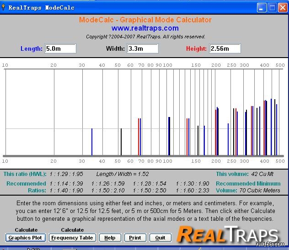Click the Quit button
The height and width of the screenshot is (250, 289).
pyautogui.click(x=160, y=238)
